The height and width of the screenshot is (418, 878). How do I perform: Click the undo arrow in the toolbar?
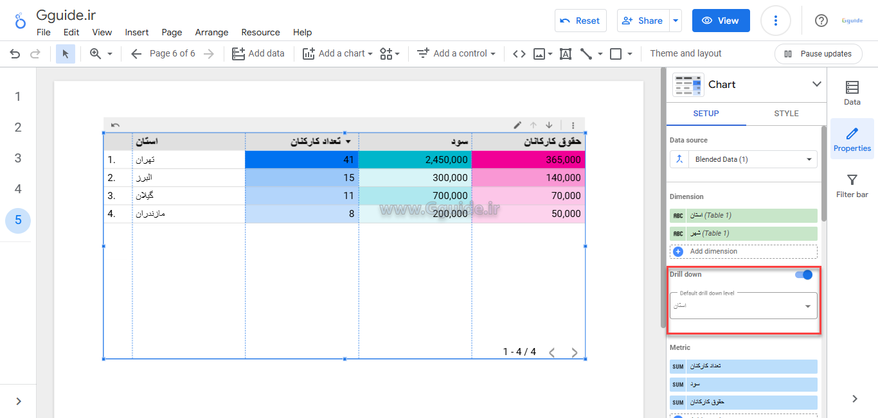click(x=15, y=54)
